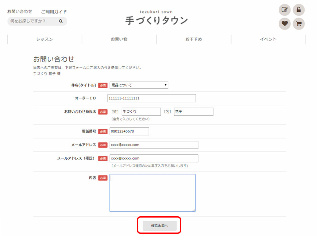Click the pencil edit icon at top right
317x236 pixels.
285,10
